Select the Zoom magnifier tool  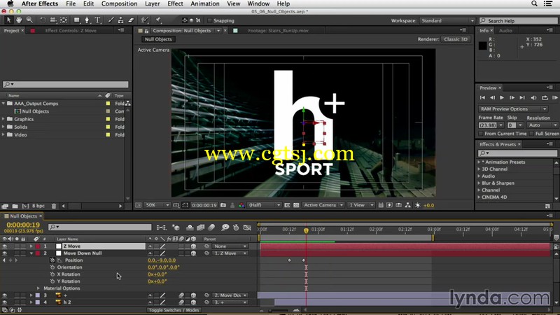point(29,20)
